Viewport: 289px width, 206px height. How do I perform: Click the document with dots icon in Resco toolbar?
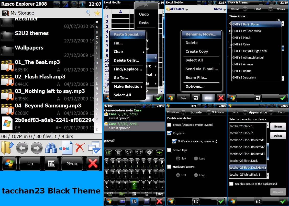pyautogui.click(x=66, y=147)
